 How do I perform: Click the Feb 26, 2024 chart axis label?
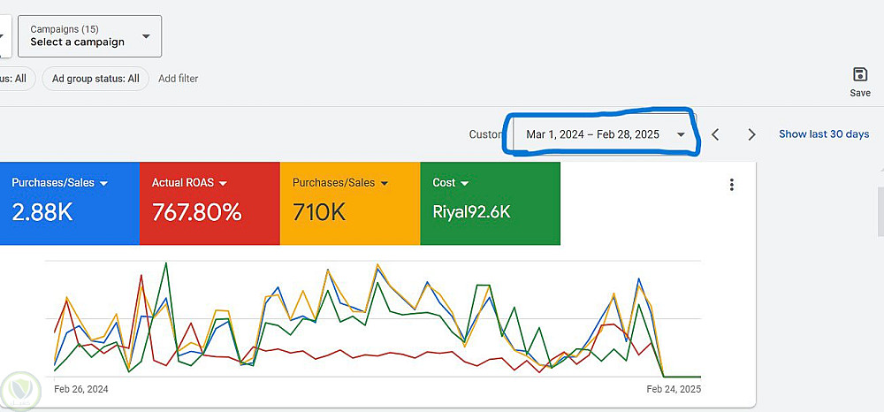click(81, 389)
